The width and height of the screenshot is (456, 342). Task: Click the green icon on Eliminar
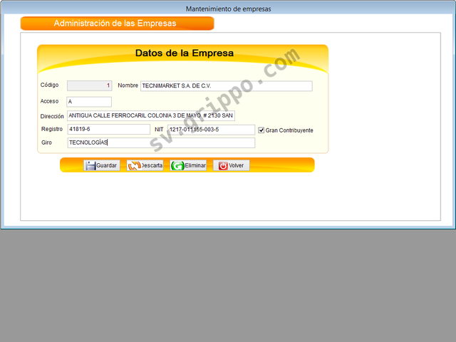pos(177,165)
